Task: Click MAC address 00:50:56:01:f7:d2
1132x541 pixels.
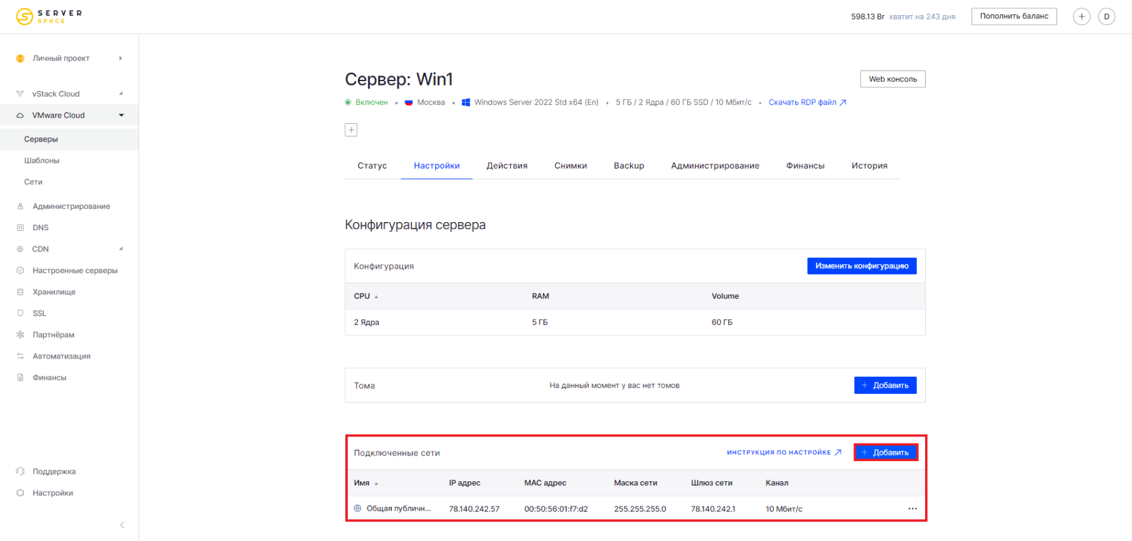Action: click(x=556, y=509)
